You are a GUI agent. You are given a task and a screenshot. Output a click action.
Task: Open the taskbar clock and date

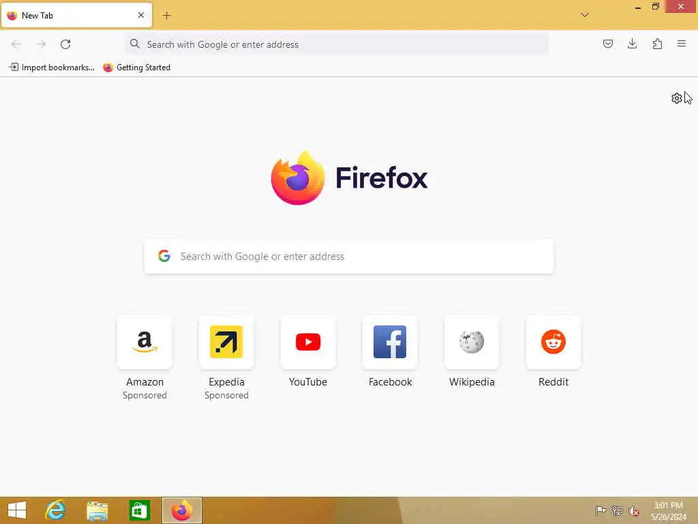coord(668,510)
